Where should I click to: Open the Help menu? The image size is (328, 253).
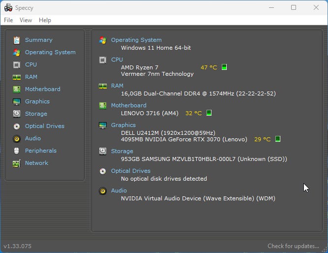(x=45, y=20)
